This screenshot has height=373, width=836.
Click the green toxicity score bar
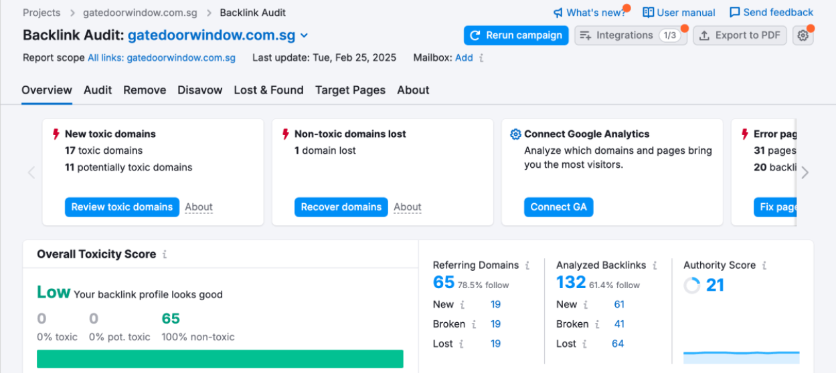tap(220, 359)
